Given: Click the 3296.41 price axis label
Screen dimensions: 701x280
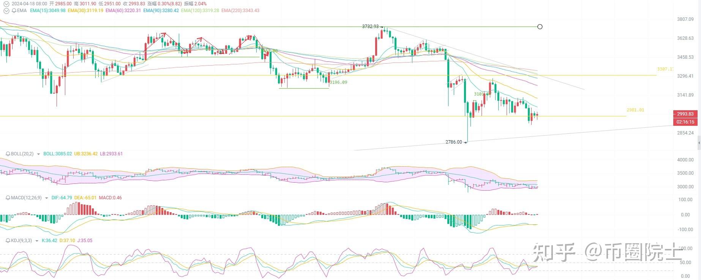Looking at the screenshot, I should pos(685,76).
